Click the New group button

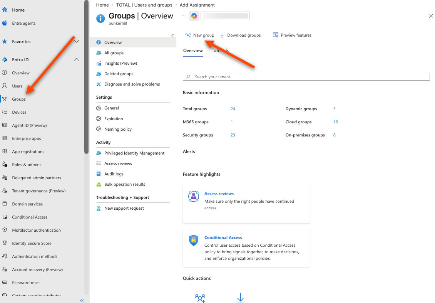tap(200, 35)
